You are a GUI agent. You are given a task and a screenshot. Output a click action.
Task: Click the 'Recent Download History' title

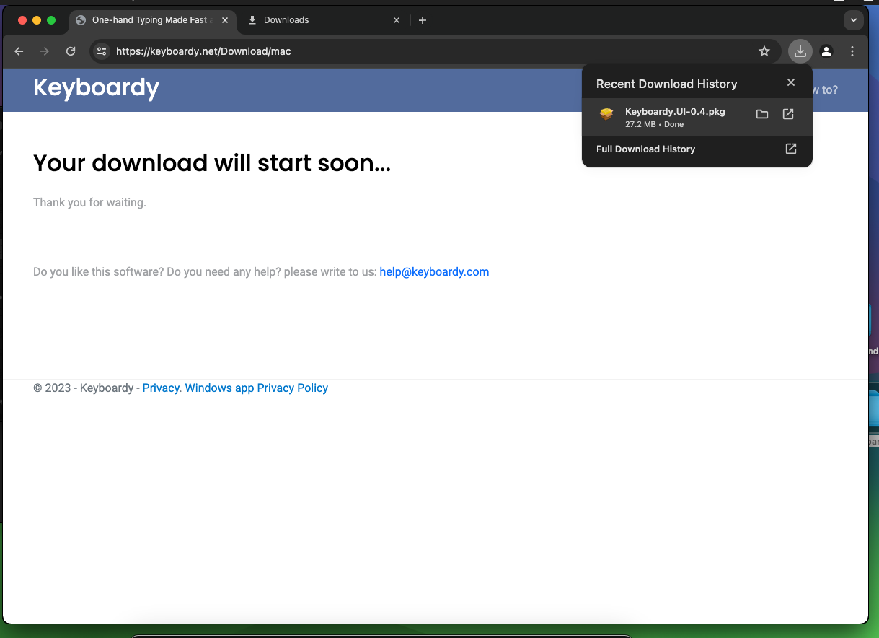point(666,84)
